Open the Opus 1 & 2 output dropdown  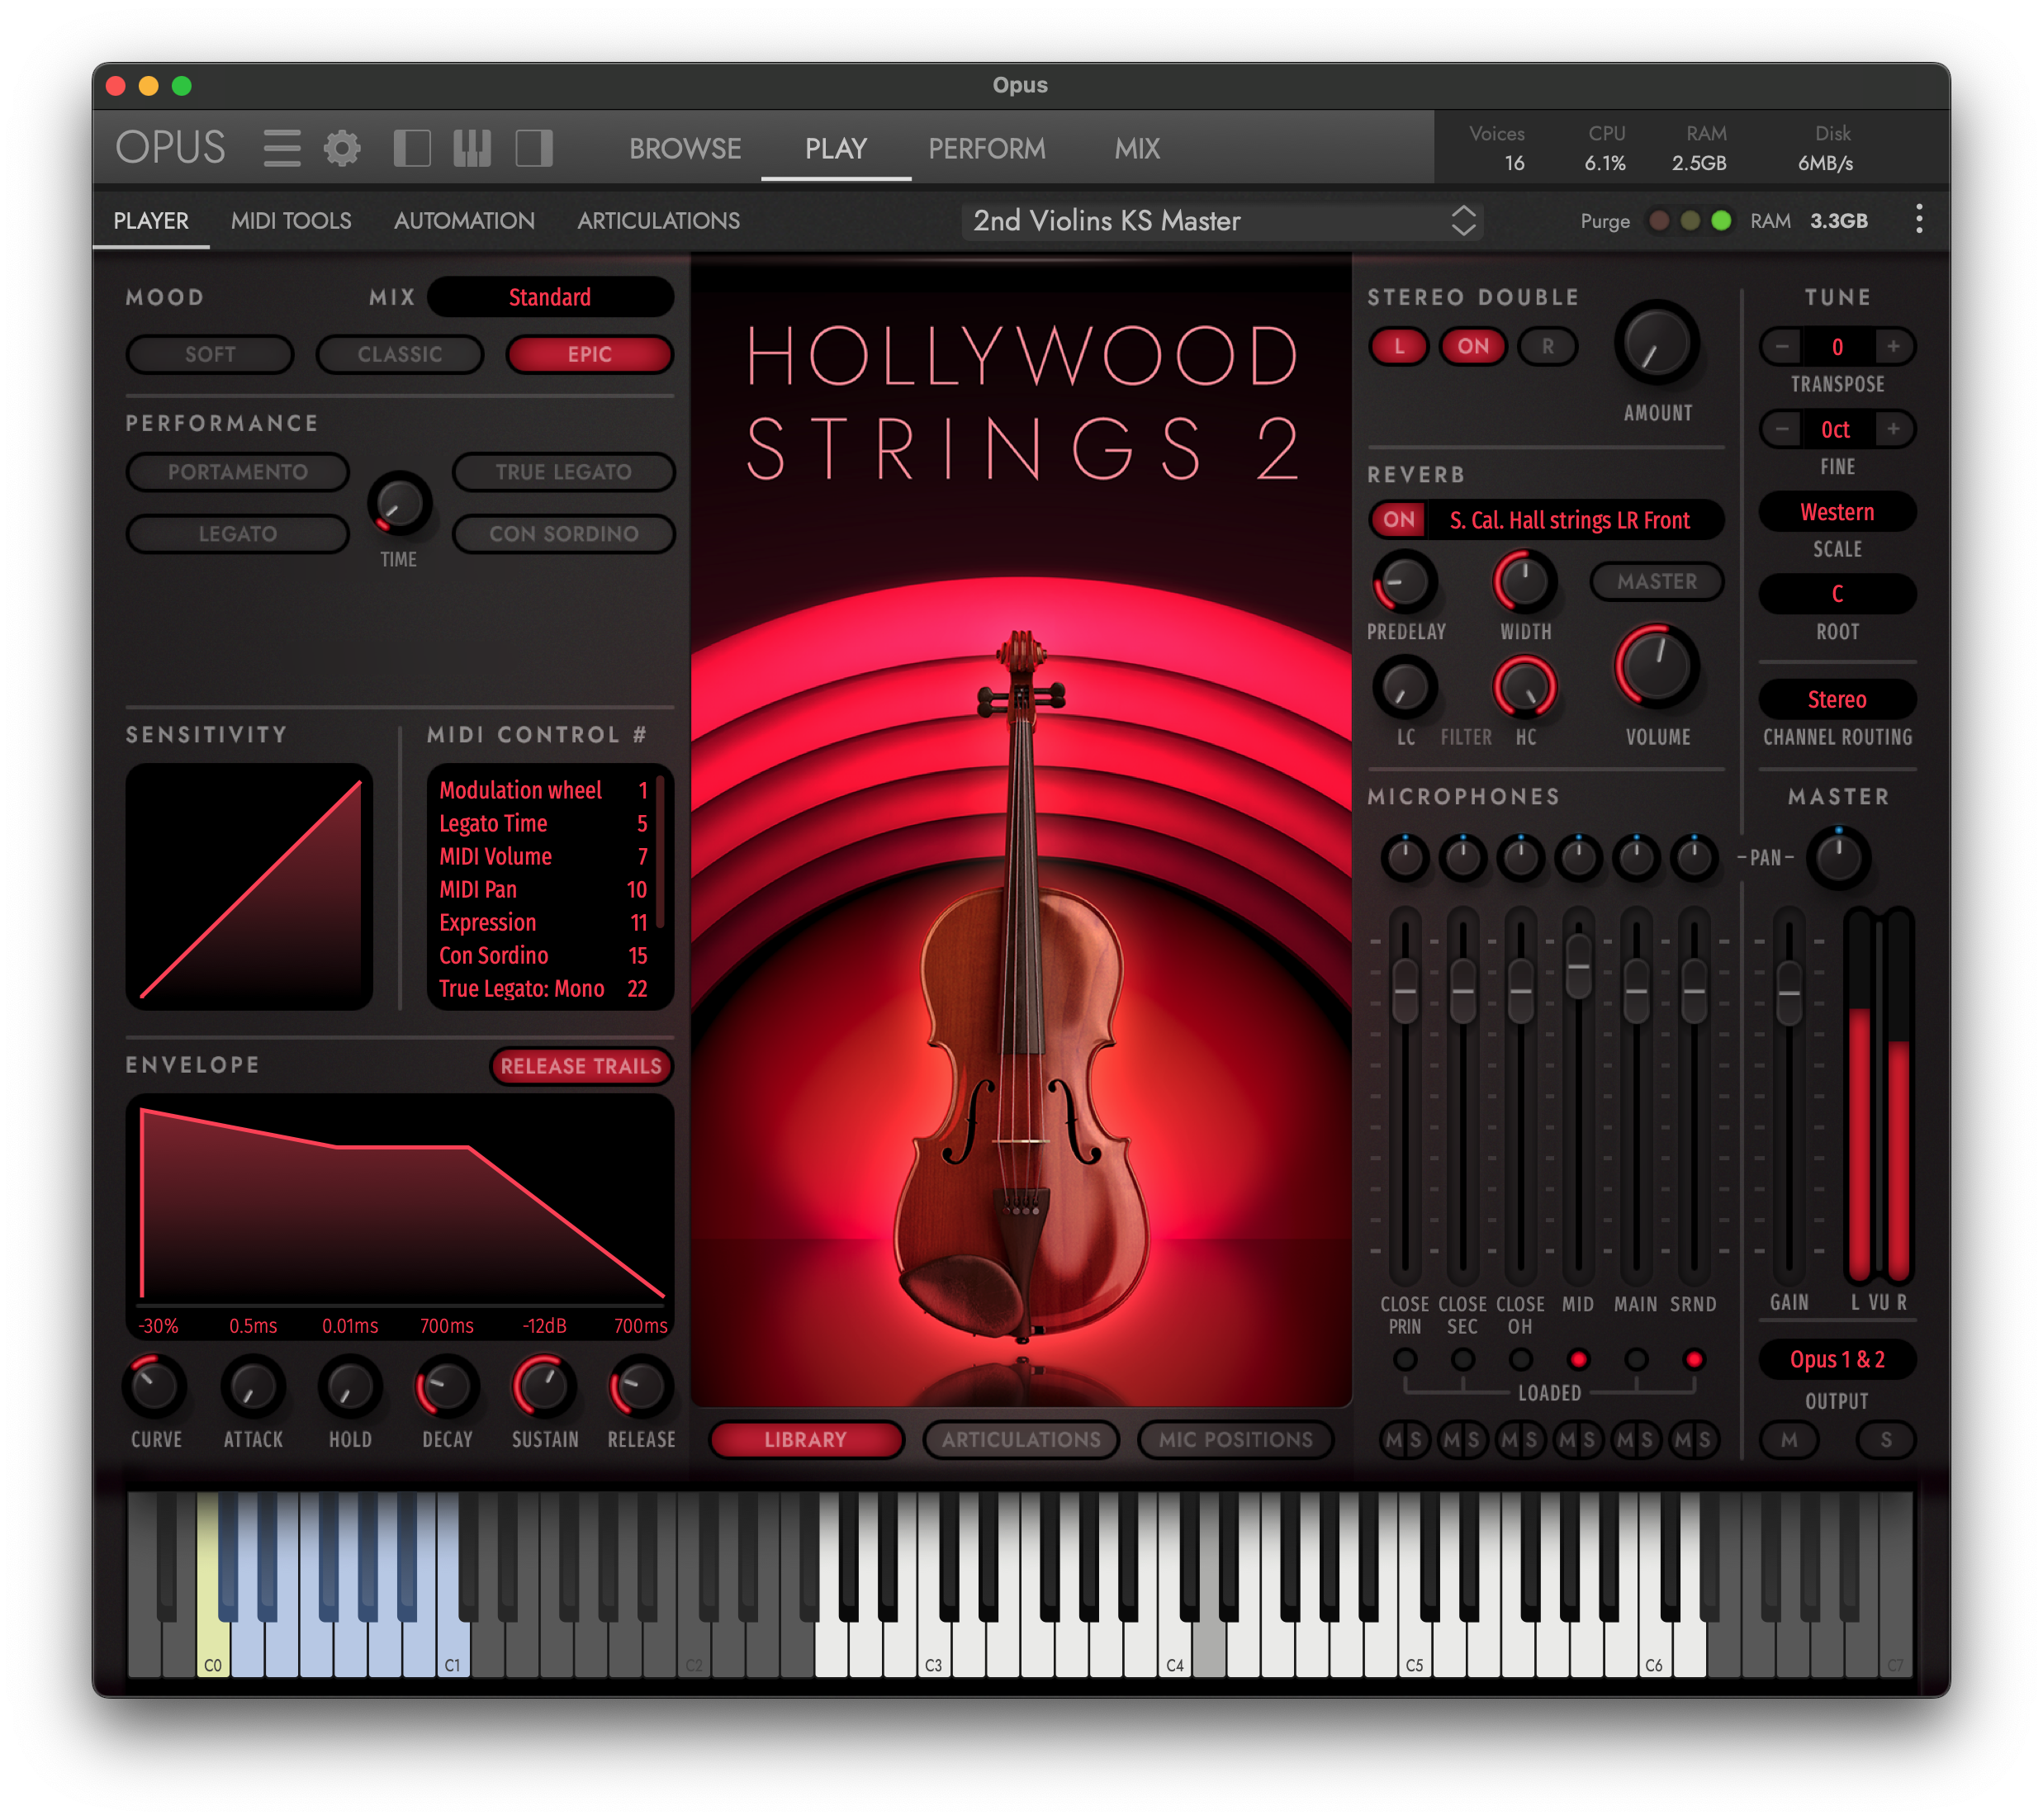(x=1837, y=1359)
